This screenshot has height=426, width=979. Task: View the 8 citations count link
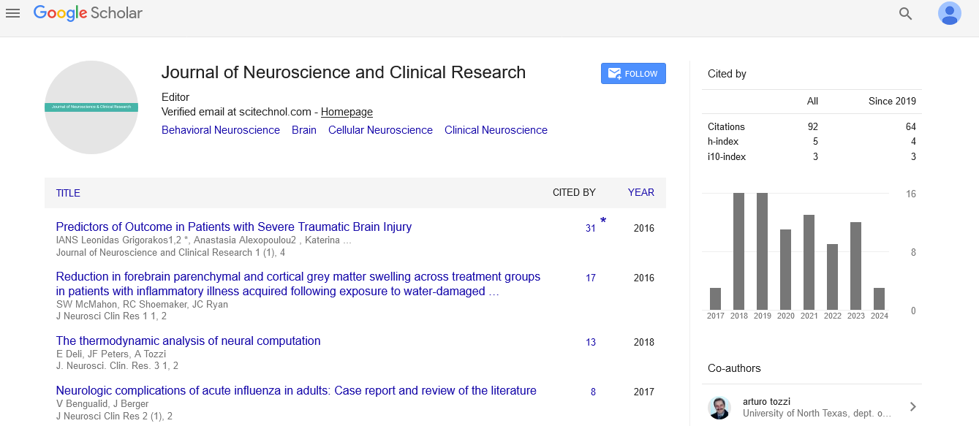point(593,392)
